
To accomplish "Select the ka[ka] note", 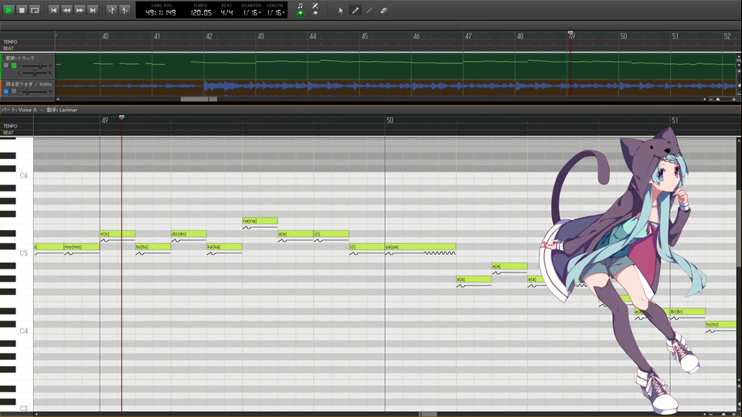I will click(224, 247).
